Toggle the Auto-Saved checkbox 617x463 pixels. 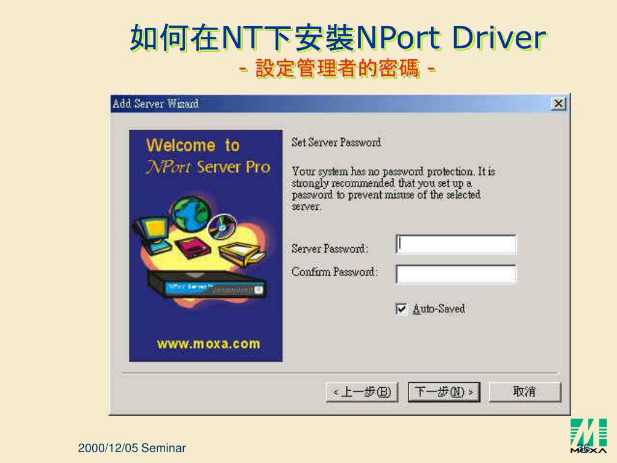(x=401, y=309)
